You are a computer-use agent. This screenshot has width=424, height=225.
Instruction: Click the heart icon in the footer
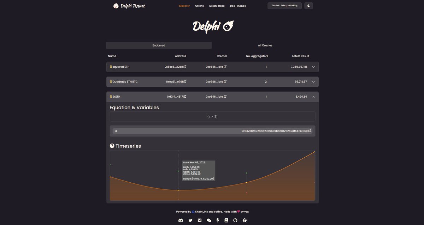tap(238, 212)
